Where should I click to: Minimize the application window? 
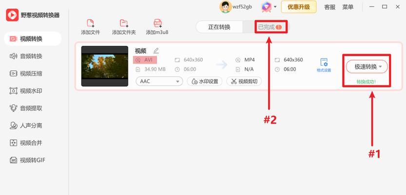click(x=372, y=7)
